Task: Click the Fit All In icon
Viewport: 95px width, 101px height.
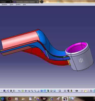Action: tap(23, 91)
